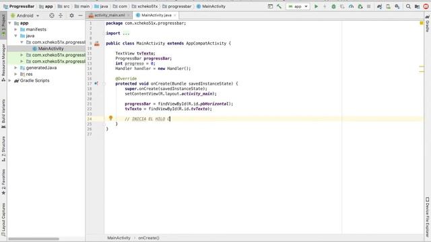Expand the res folder arrow
This screenshot has height=242, width=431.
[16, 74]
